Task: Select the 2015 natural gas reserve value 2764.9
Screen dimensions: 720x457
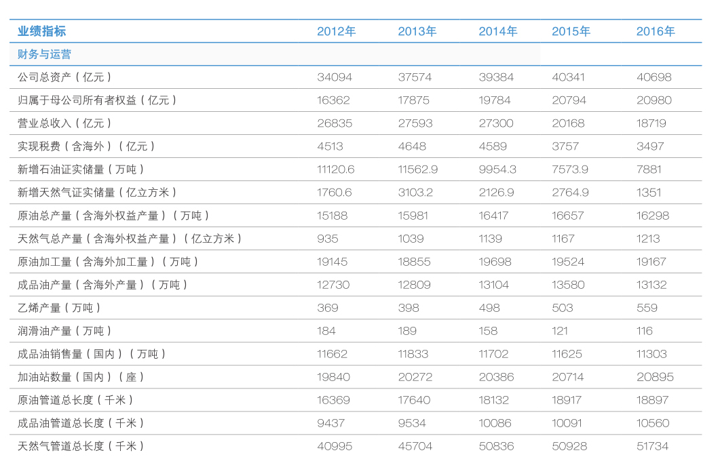Action: click(570, 193)
